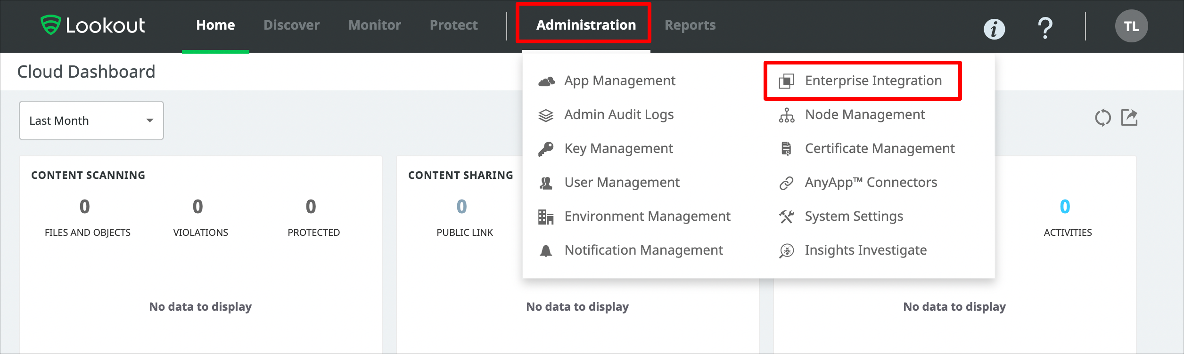Refresh the dashboard with circular arrows icon
Screen dimensions: 1184x354
[1103, 118]
